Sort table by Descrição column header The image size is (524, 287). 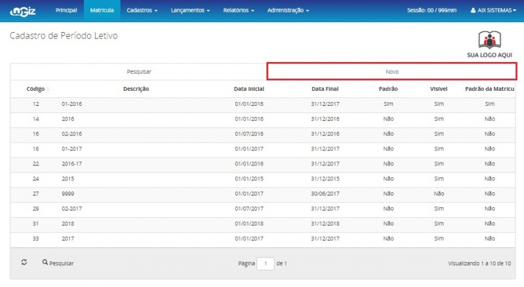[136, 89]
